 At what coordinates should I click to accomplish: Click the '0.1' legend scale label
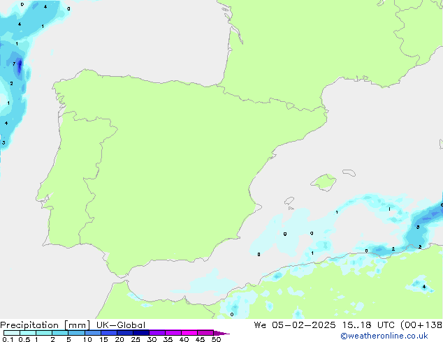pos(8,339)
